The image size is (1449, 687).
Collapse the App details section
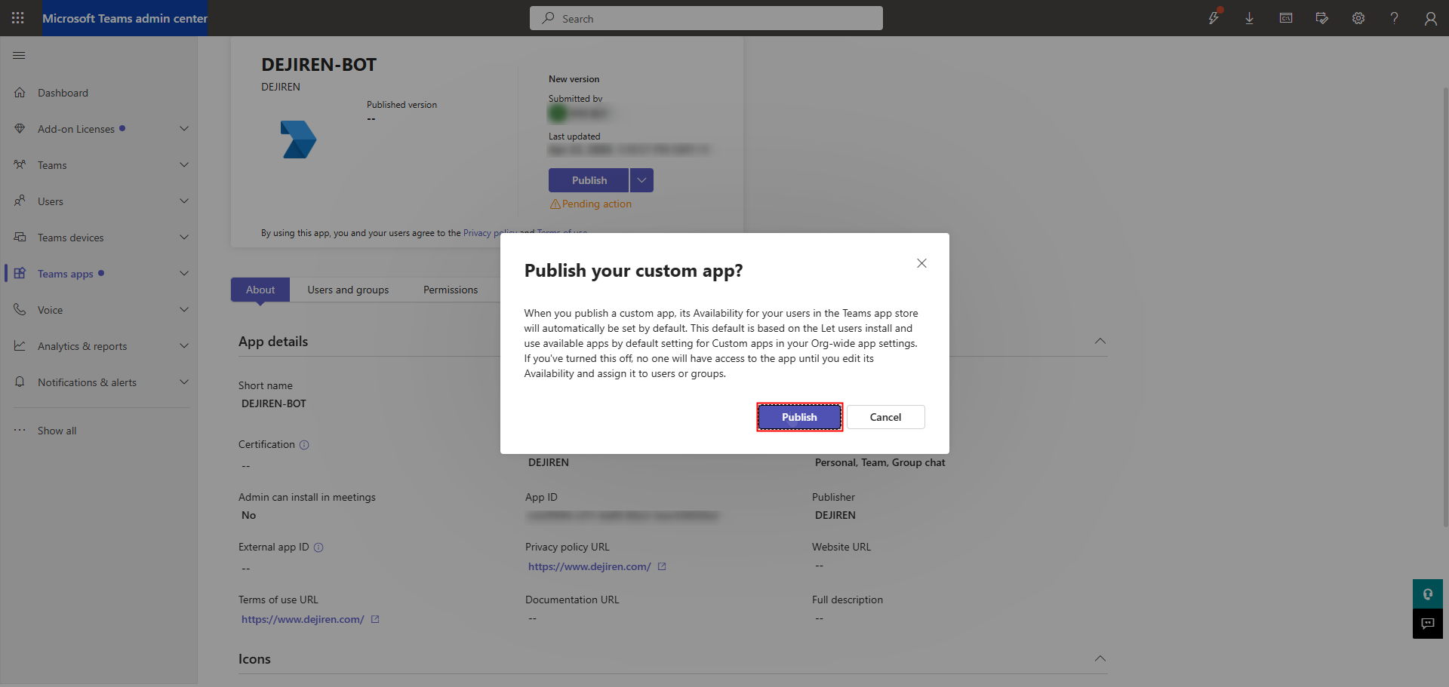1100,342
